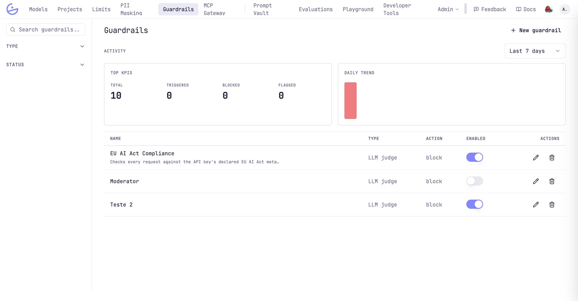
Task: Edit the Moderator guardrail
Action: pyautogui.click(x=536, y=181)
